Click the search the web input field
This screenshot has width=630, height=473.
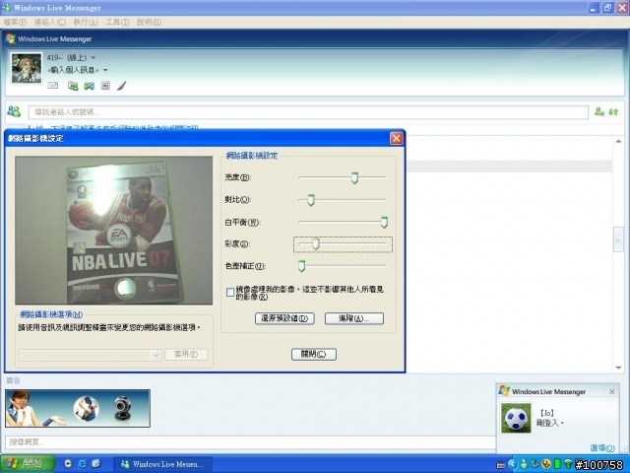[x=250, y=442]
